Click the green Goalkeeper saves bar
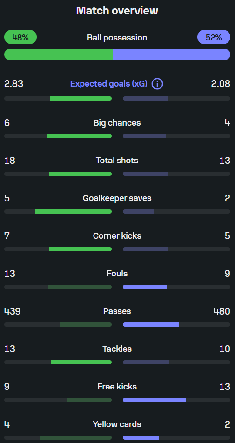The image size is (235, 443). point(73,211)
